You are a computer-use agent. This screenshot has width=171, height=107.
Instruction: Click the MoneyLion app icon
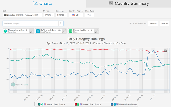pos(5,31)
